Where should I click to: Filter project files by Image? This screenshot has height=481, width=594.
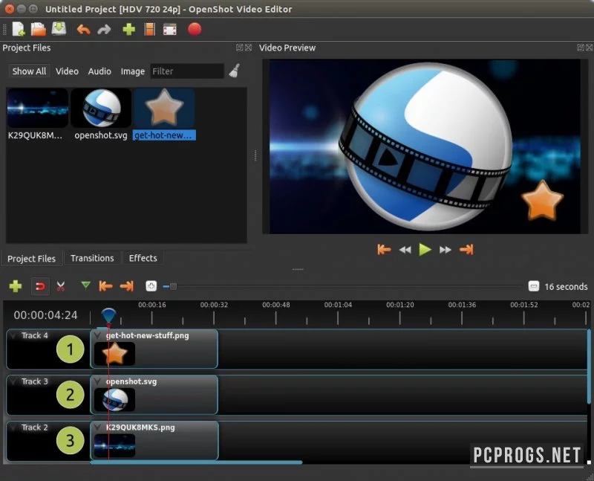click(x=133, y=71)
